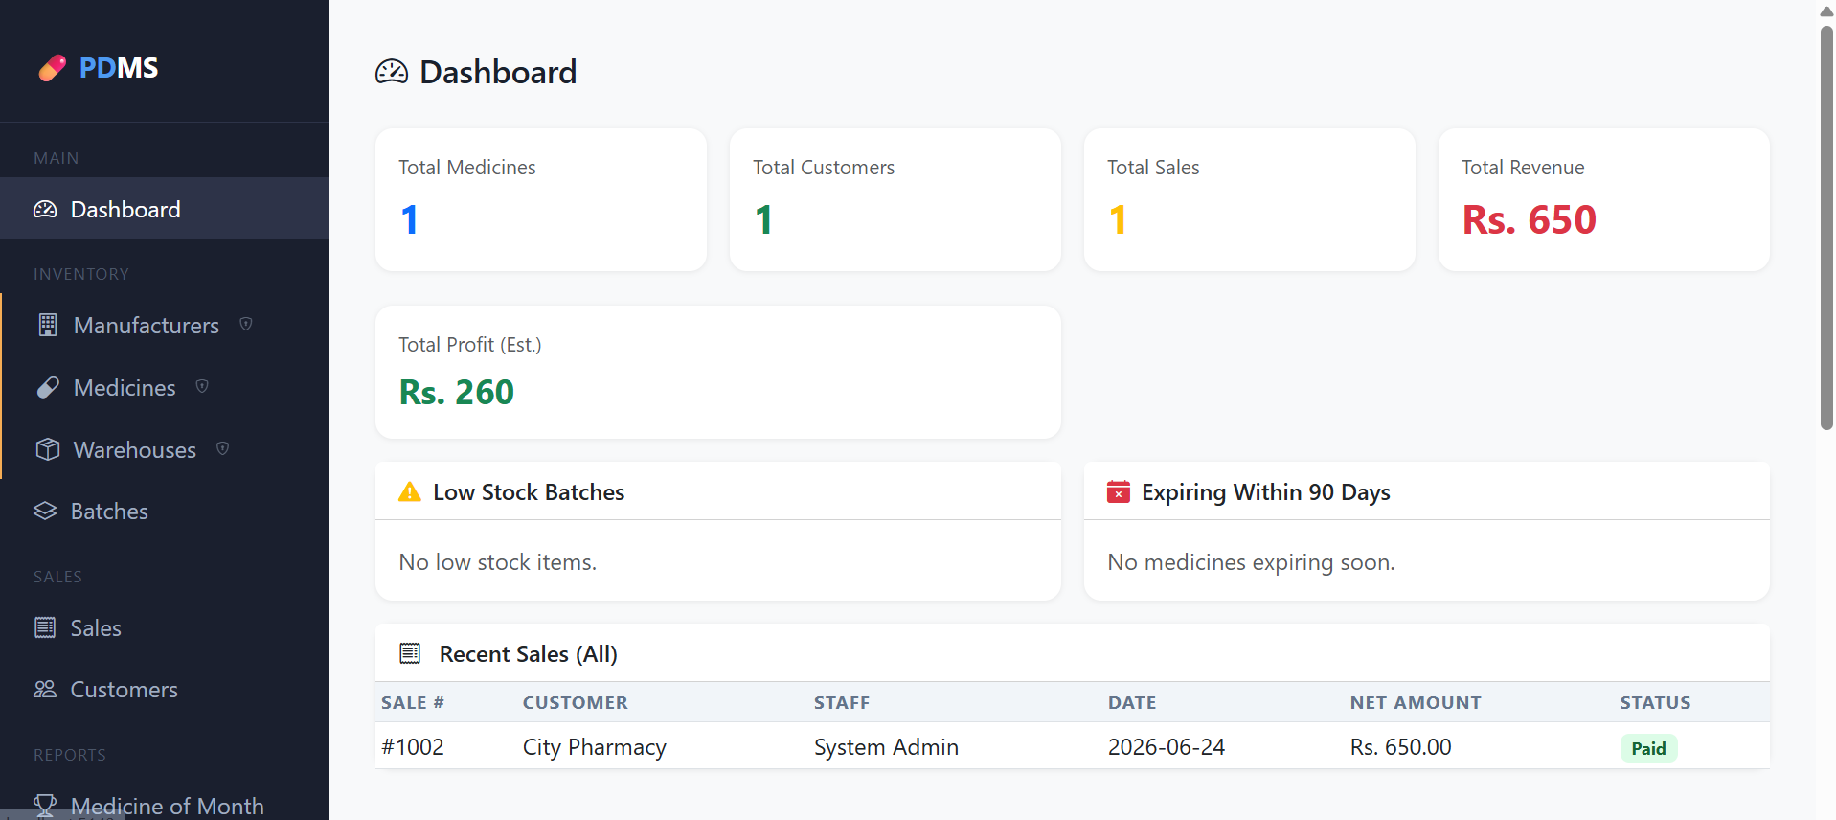Click the Customers people icon
Image resolution: width=1836 pixels, height=820 pixels.
[45, 689]
